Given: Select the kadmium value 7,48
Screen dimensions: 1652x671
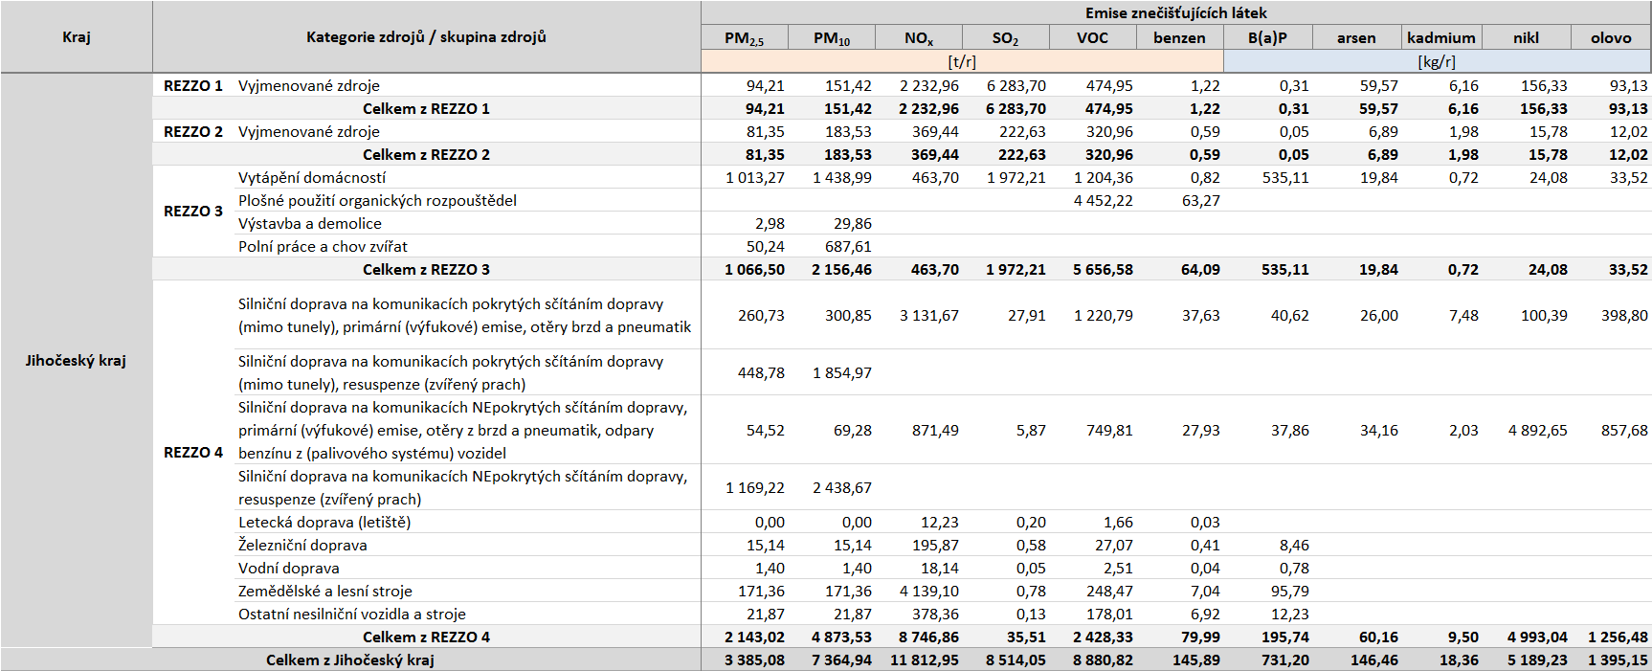Looking at the screenshot, I should pos(1463,316).
